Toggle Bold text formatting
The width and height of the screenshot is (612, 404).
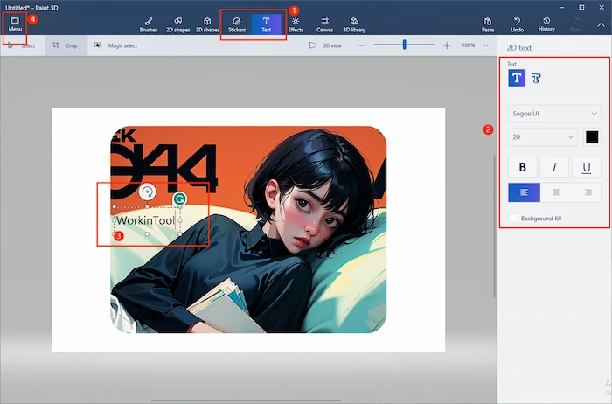click(x=524, y=168)
